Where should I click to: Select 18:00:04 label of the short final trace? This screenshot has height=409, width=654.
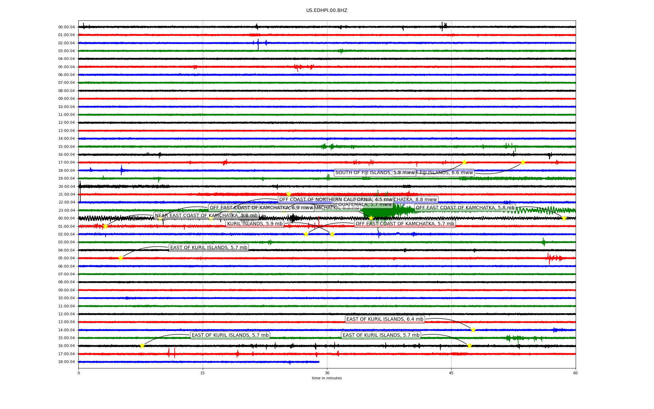point(66,362)
